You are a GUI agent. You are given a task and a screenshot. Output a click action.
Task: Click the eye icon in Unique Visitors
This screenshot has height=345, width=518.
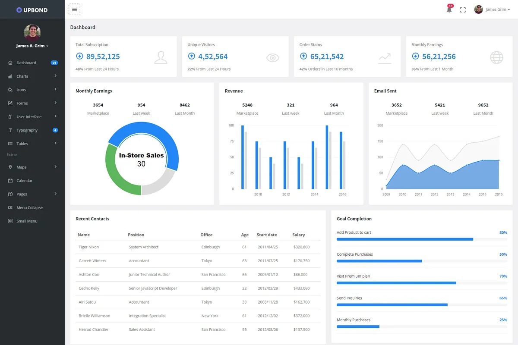point(273,58)
